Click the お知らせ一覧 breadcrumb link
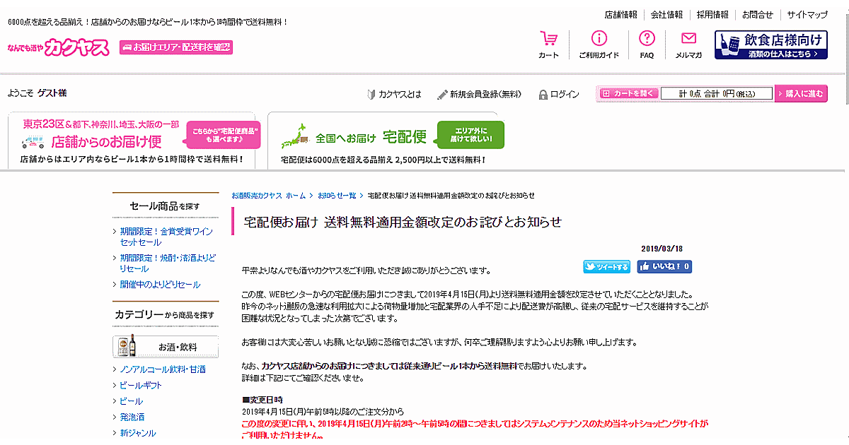849x445 pixels. [337, 196]
